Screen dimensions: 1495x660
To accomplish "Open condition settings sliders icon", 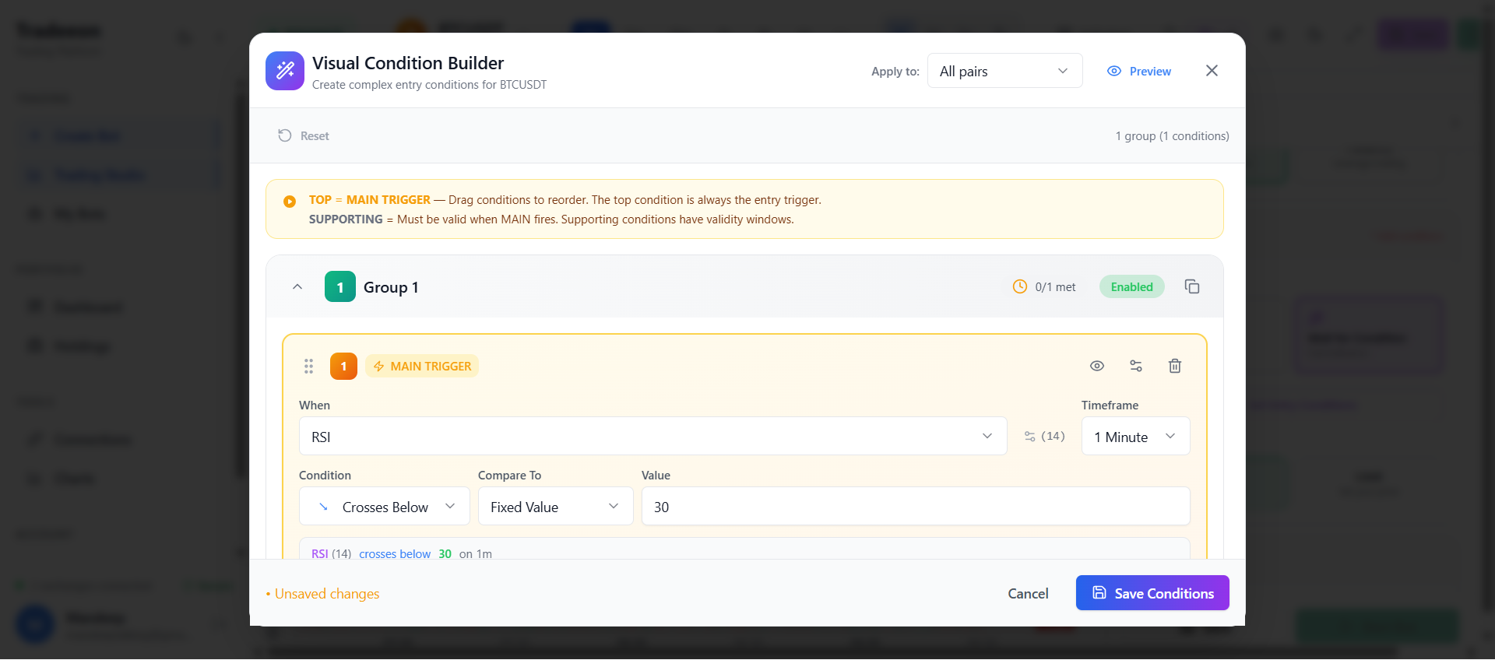I will tap(1136, 366).
